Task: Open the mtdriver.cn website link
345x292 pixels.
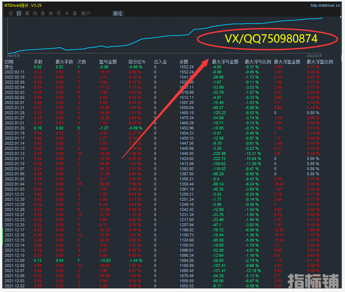Action: coord(326,5)
